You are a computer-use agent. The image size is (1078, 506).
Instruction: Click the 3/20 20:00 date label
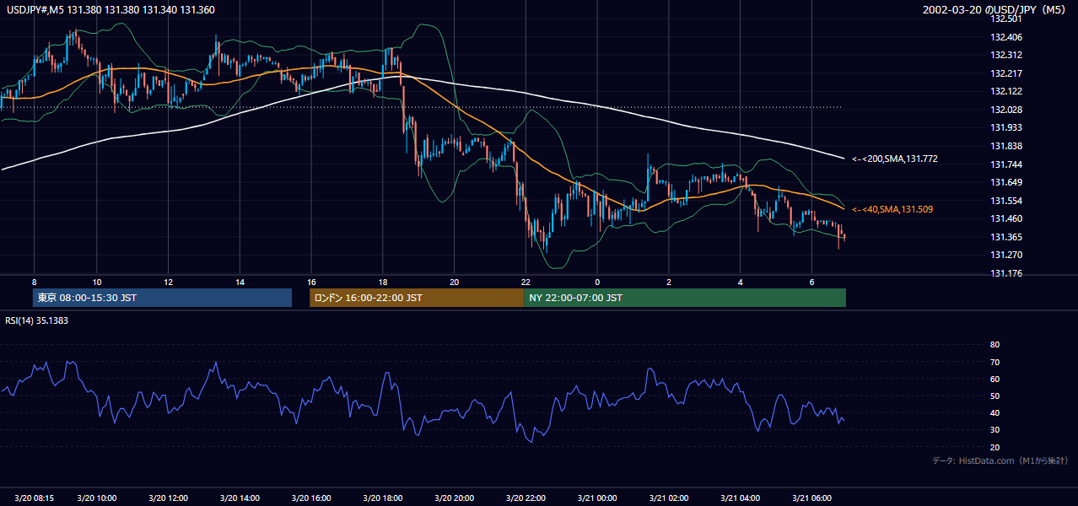(455, 498)
